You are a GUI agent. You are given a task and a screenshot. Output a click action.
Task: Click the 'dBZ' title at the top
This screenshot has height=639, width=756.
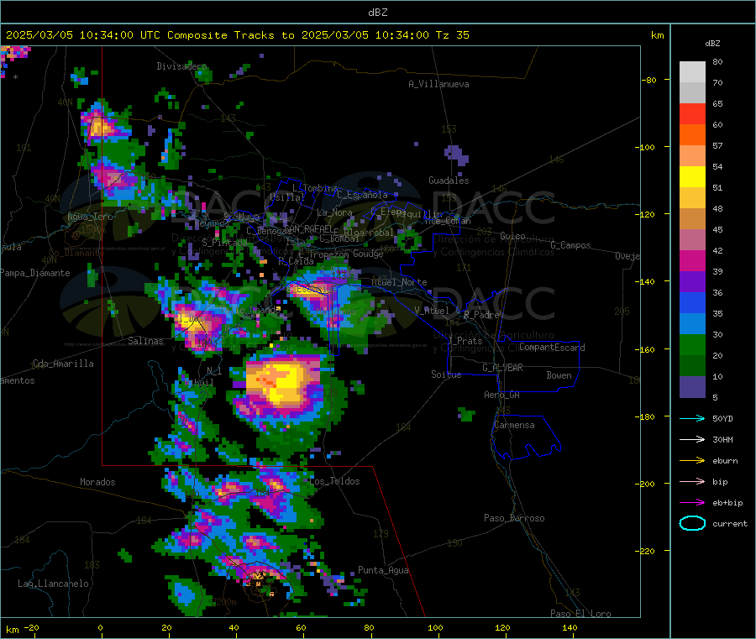point(377,13)
